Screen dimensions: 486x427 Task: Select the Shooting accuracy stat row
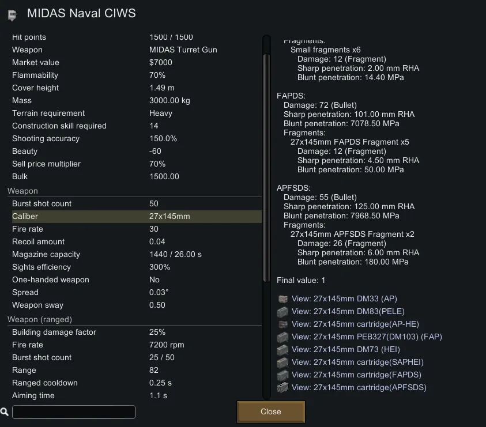tap(136, 138)
